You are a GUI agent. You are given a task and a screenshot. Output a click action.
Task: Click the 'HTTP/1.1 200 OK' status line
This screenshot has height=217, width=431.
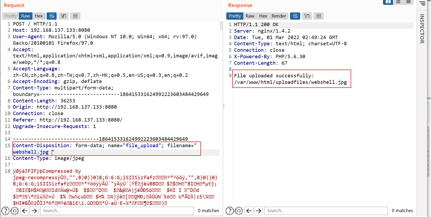[x=256, y=25]
